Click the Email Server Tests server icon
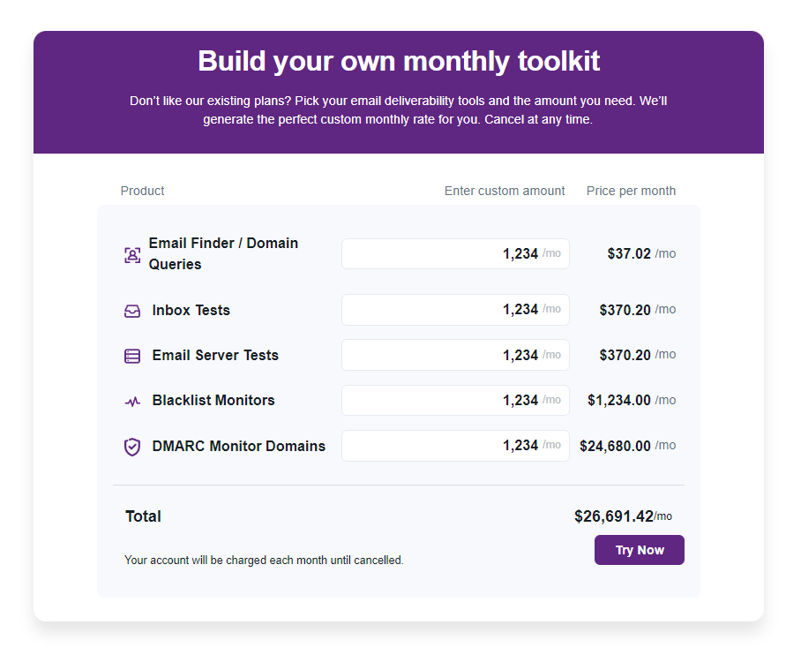This screenshot has height=655, width=801. [132, 356]
